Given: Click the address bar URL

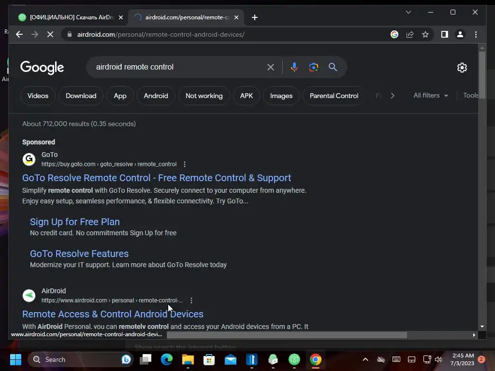Looking at the screenshot, I should coord(160,34).
